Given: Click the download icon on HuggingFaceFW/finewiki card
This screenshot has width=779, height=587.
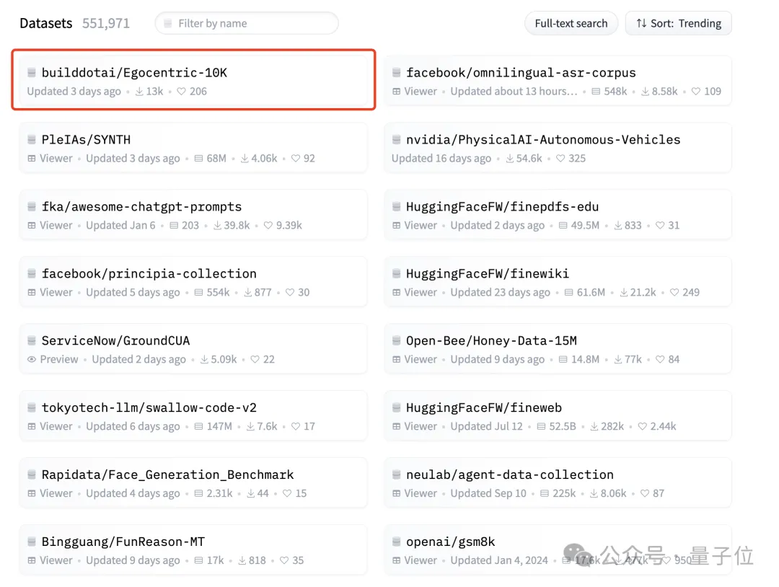Looking at the screenshot, I should click(x=620, y=293).
